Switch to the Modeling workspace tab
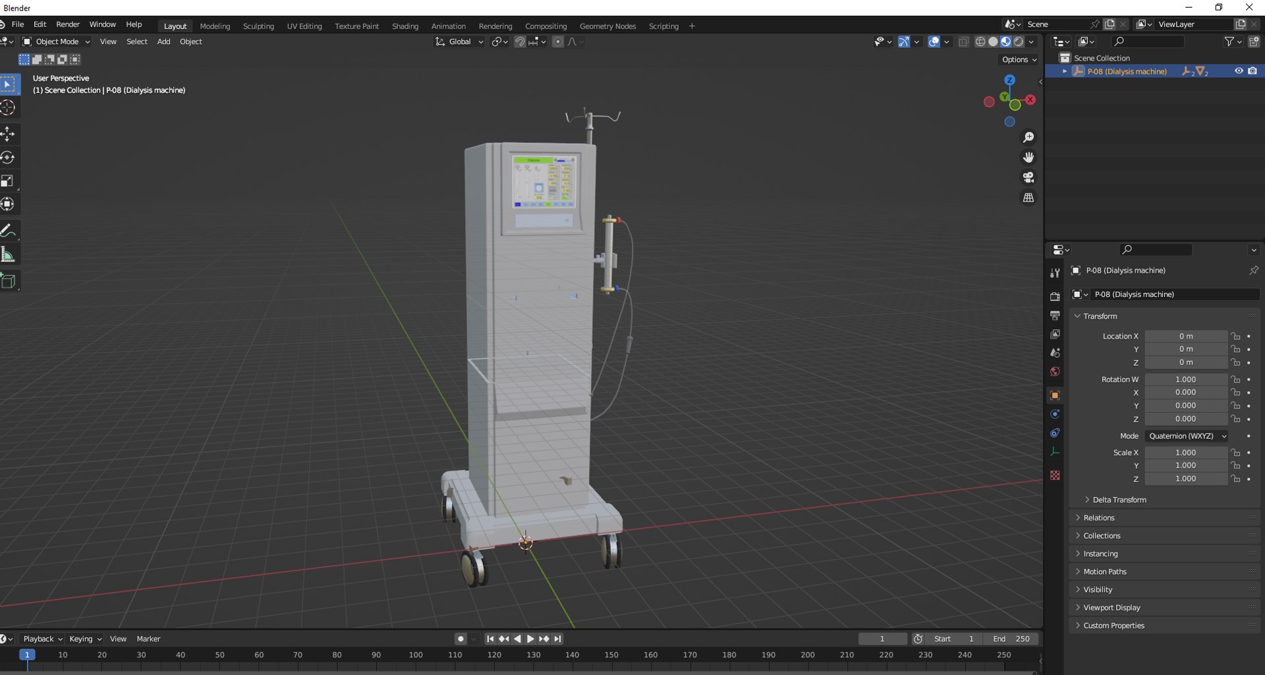The image size is (1265, 675). click(x=215, y=26)
